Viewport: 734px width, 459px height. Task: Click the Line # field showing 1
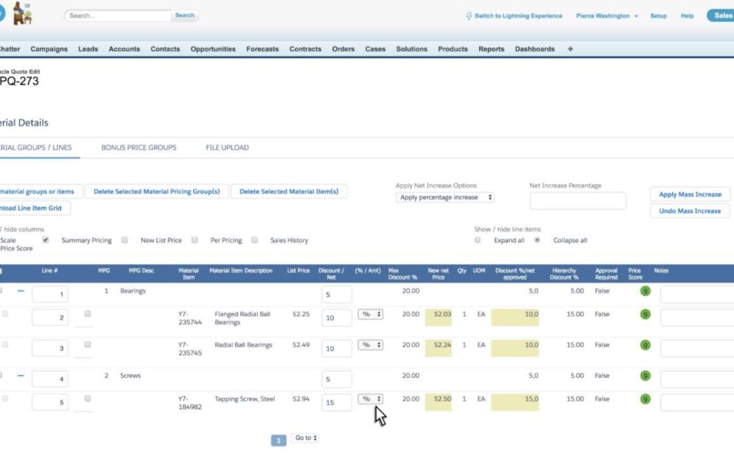tap(50, 294)
